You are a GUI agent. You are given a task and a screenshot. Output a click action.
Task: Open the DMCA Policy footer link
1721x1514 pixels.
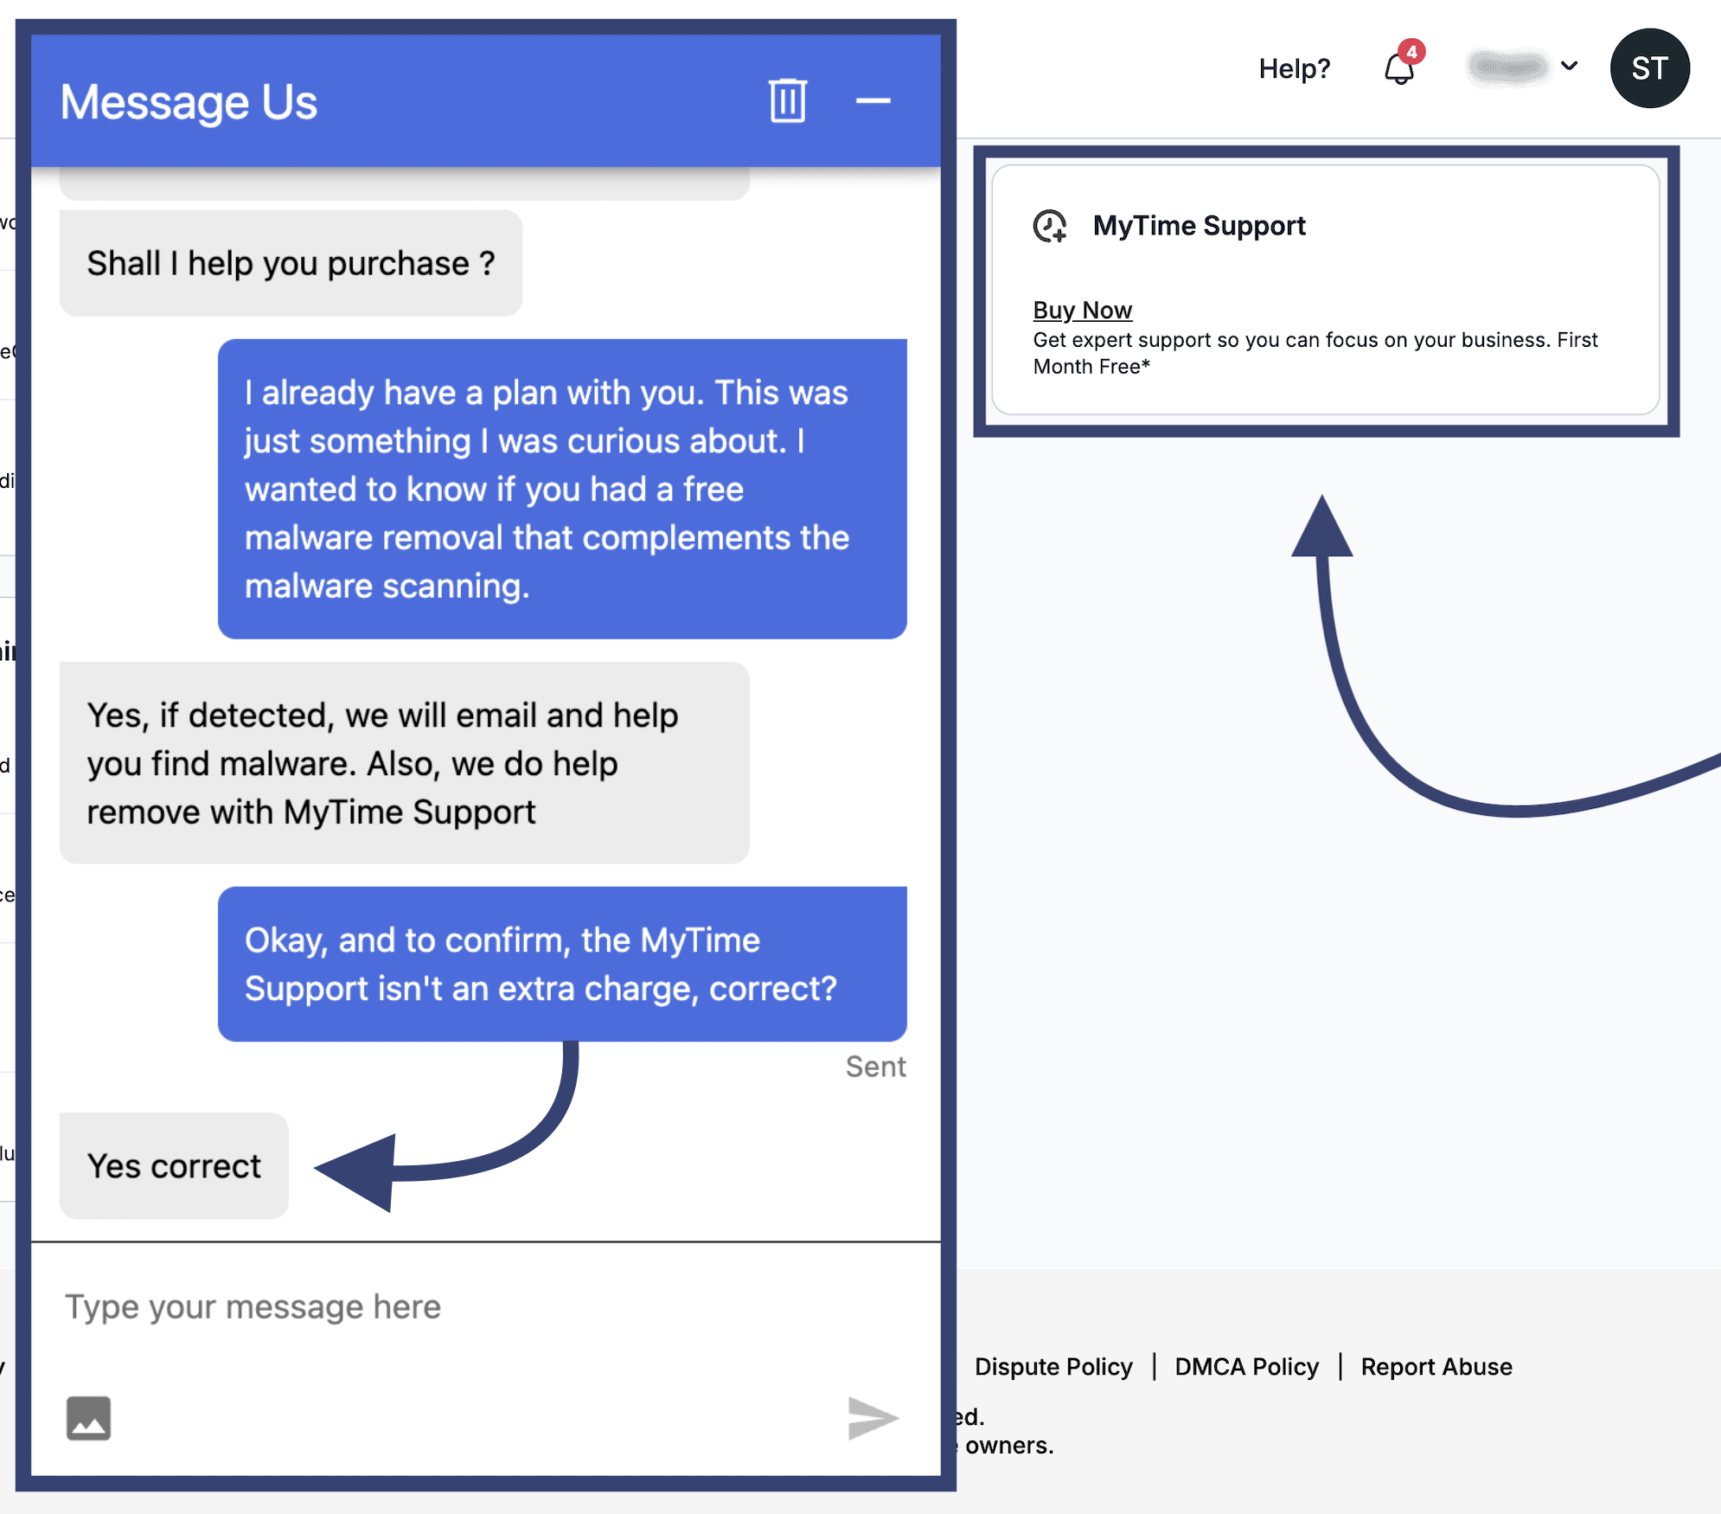pos(1246,1366)
